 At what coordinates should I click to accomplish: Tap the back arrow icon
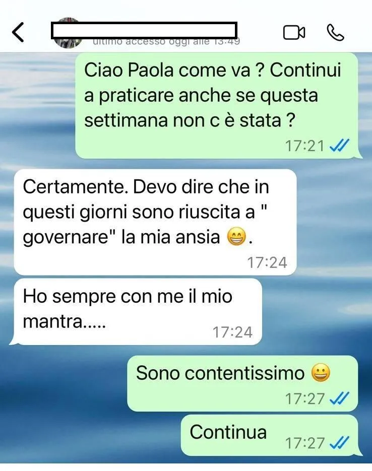coord(18,32)
